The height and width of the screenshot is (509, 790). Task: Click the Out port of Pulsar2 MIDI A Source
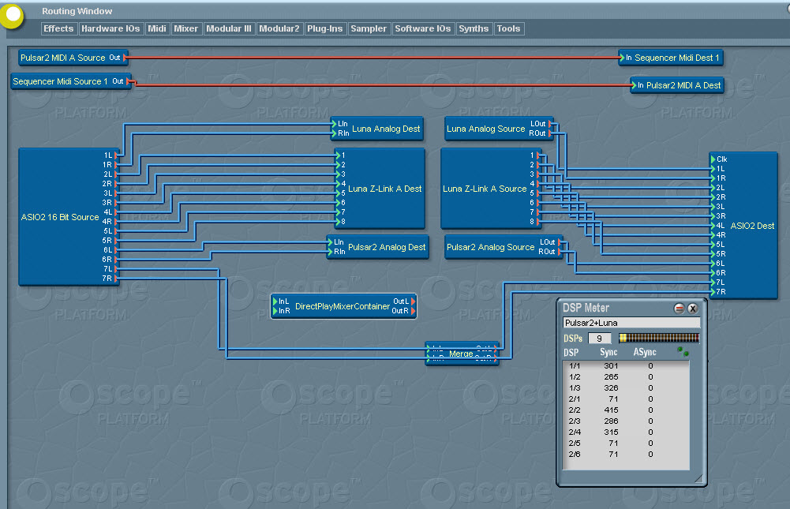click(x=124, y=58)
